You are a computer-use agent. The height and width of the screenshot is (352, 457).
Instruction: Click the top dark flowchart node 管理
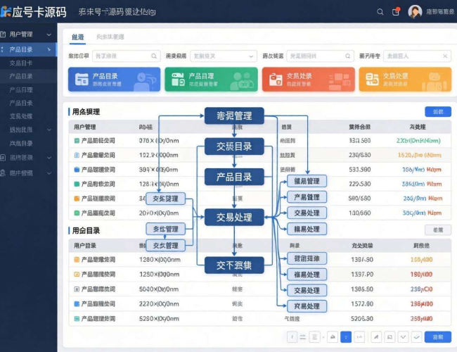point(234,116)
